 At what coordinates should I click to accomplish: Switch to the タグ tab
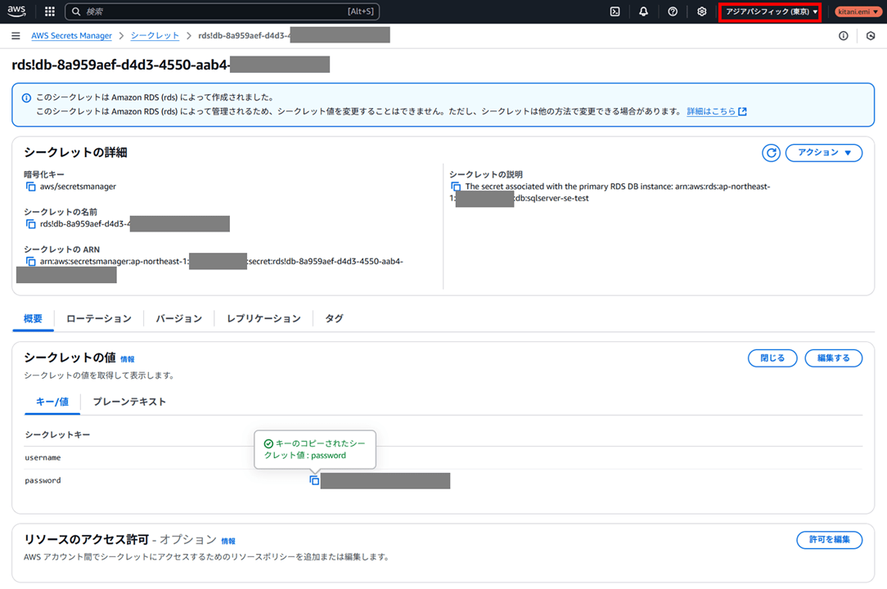(x=335, y=318)
